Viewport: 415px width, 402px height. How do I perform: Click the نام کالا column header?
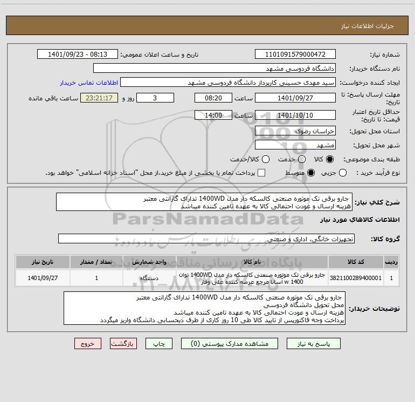pyautogui.click(x=252, y=262)
